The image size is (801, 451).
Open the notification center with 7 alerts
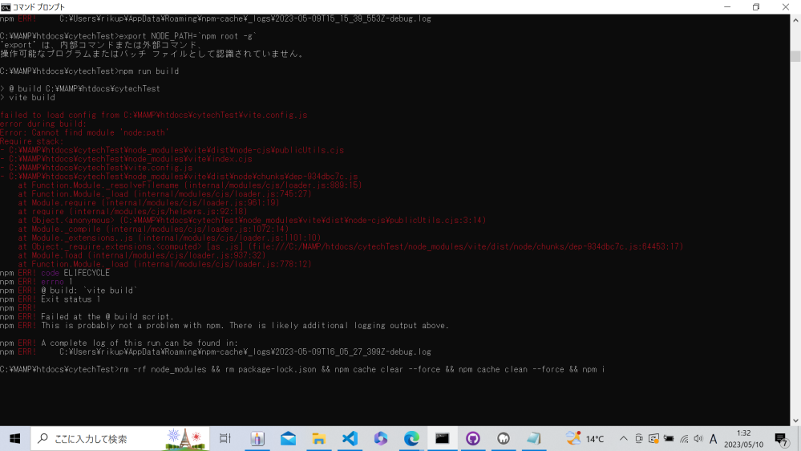tap(781, 439)
